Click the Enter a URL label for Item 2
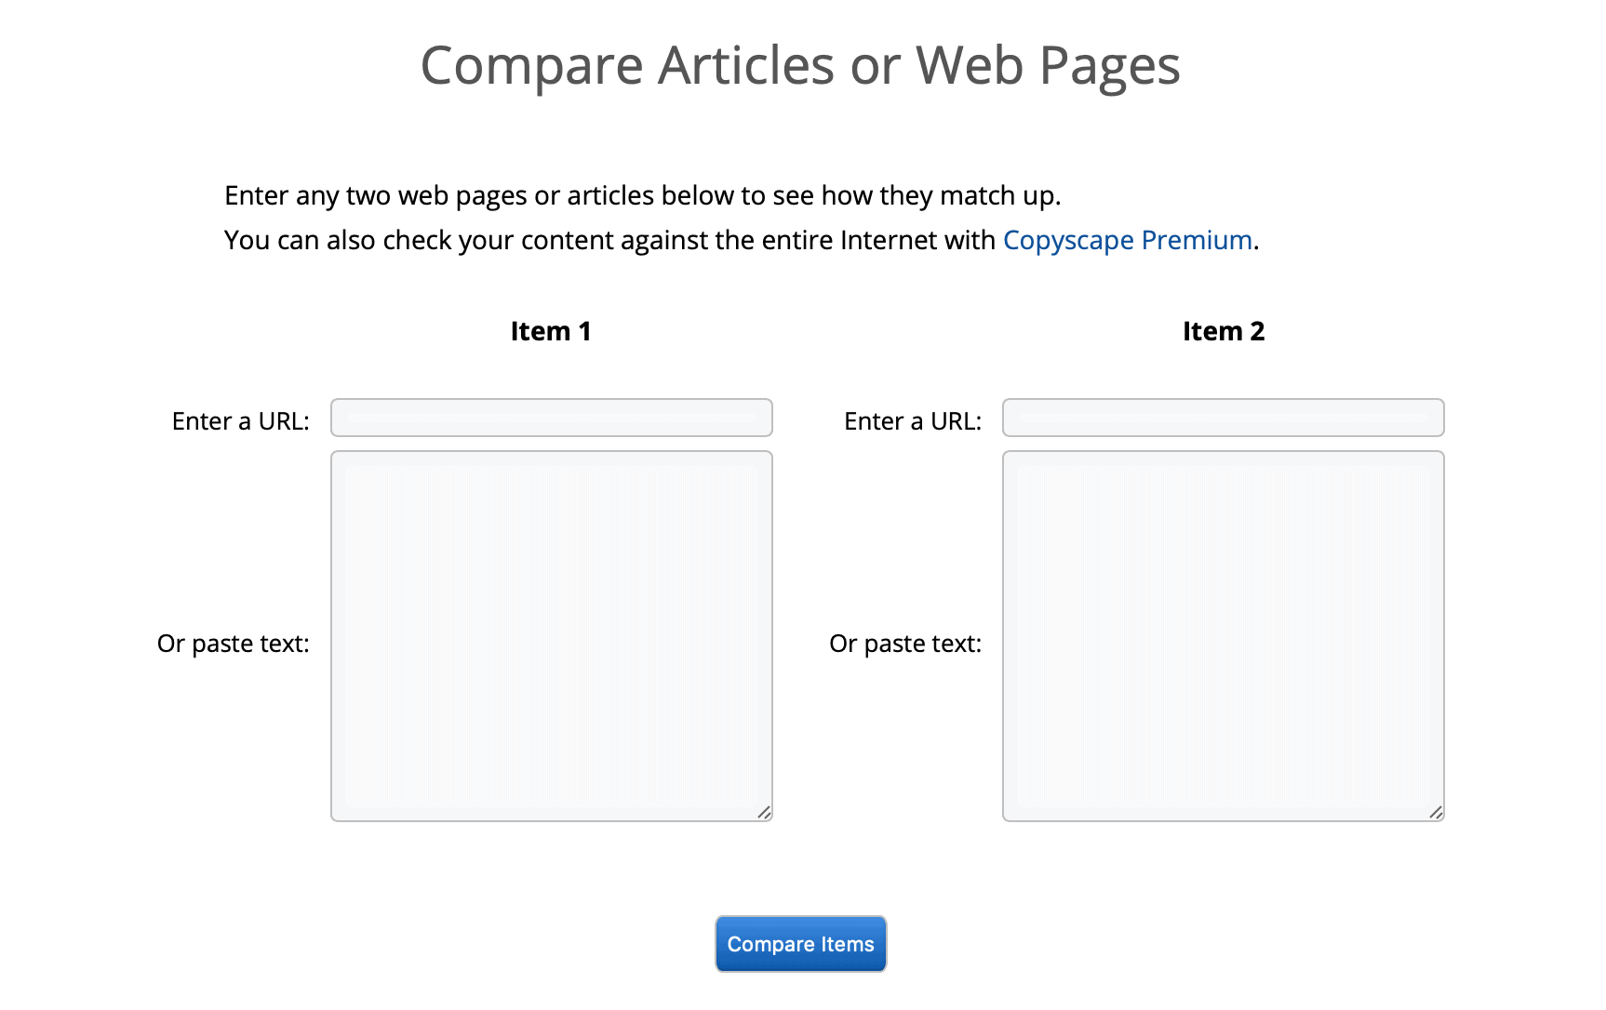Image resolution: width=1606 pixels, height=1010 pixels. [913, 420]
